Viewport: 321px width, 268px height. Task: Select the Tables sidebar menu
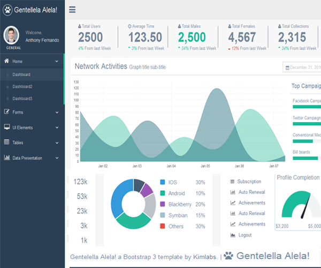coord(32,143)
